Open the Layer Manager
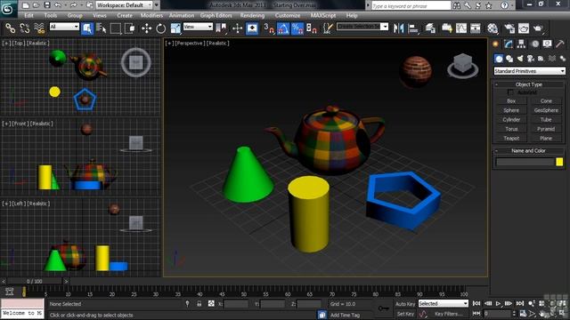This screenshot has width=570, height=320. 430,28
